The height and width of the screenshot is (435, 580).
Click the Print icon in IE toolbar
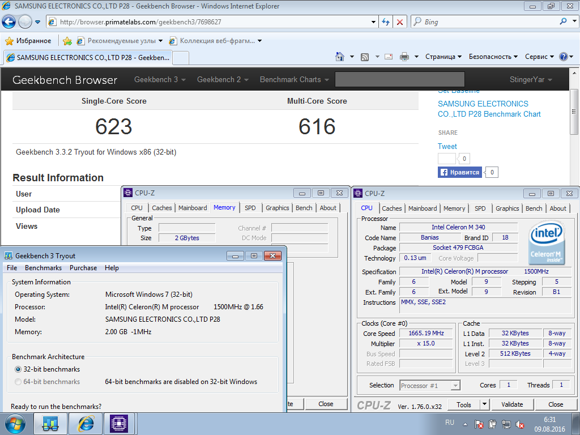(404, 57)
